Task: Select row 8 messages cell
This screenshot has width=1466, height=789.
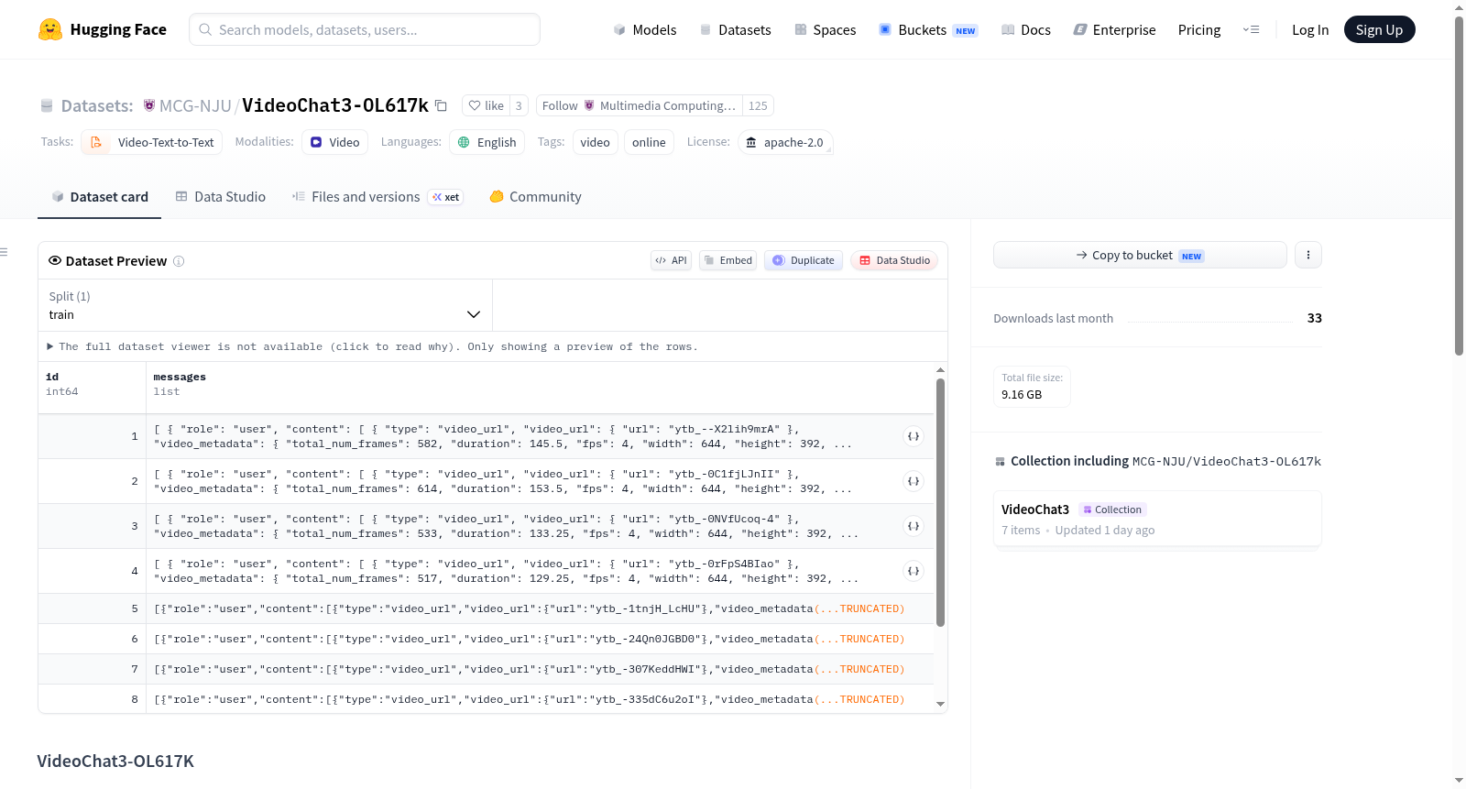Action: point(540,699)
